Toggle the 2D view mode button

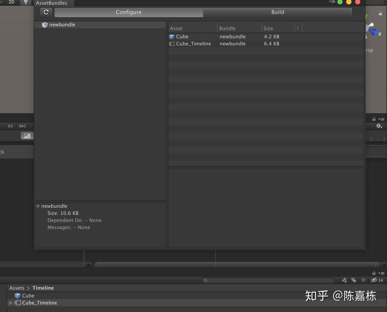[x=11, y=2]
